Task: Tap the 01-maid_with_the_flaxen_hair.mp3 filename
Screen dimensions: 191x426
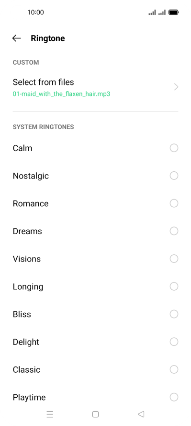Action: [x=61, y=94]
